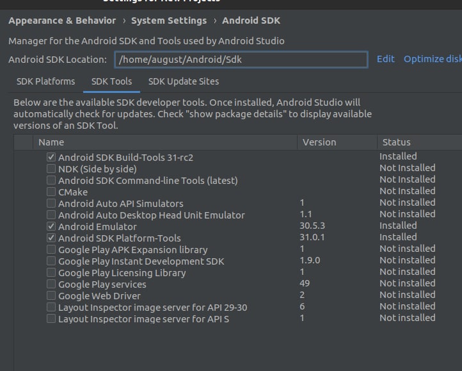Tick Layout Inspector image server for API 29-30
462x371 pixels.
click(51, 307)
